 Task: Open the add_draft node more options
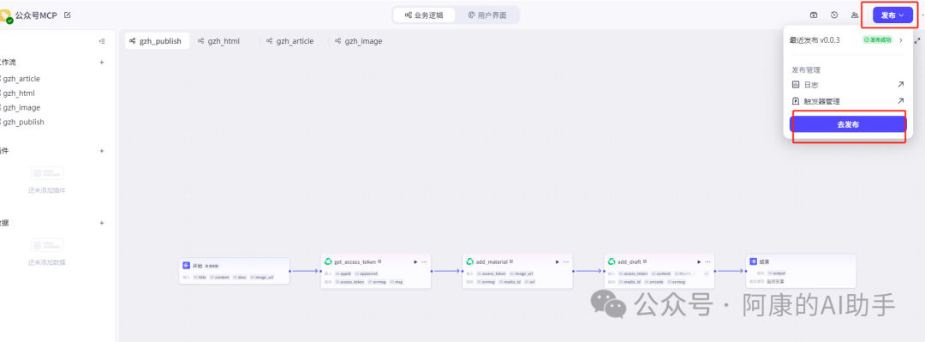point(707,261)
